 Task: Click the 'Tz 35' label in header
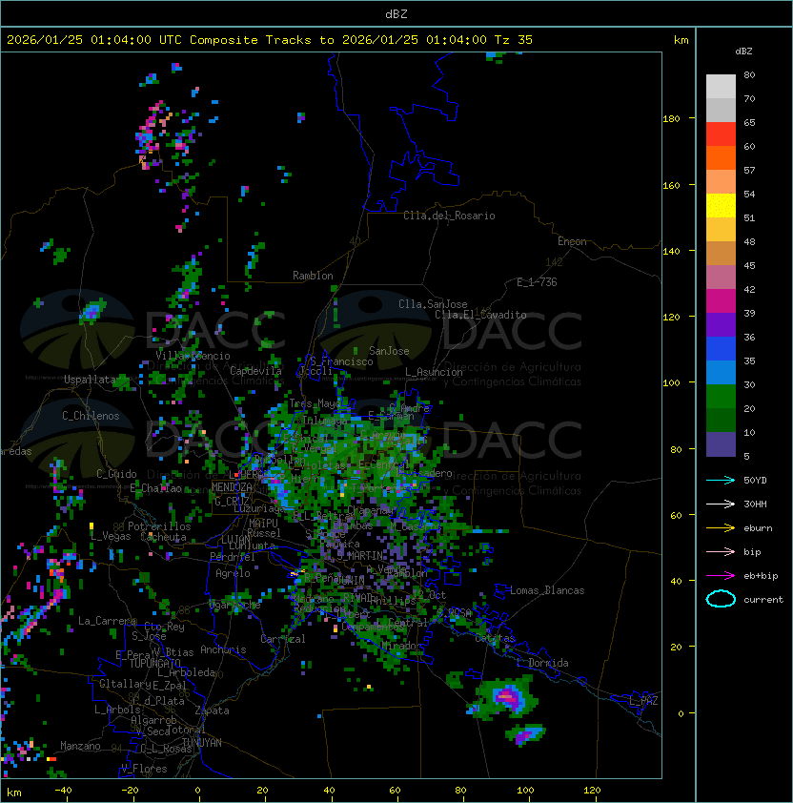click(514, 40)
